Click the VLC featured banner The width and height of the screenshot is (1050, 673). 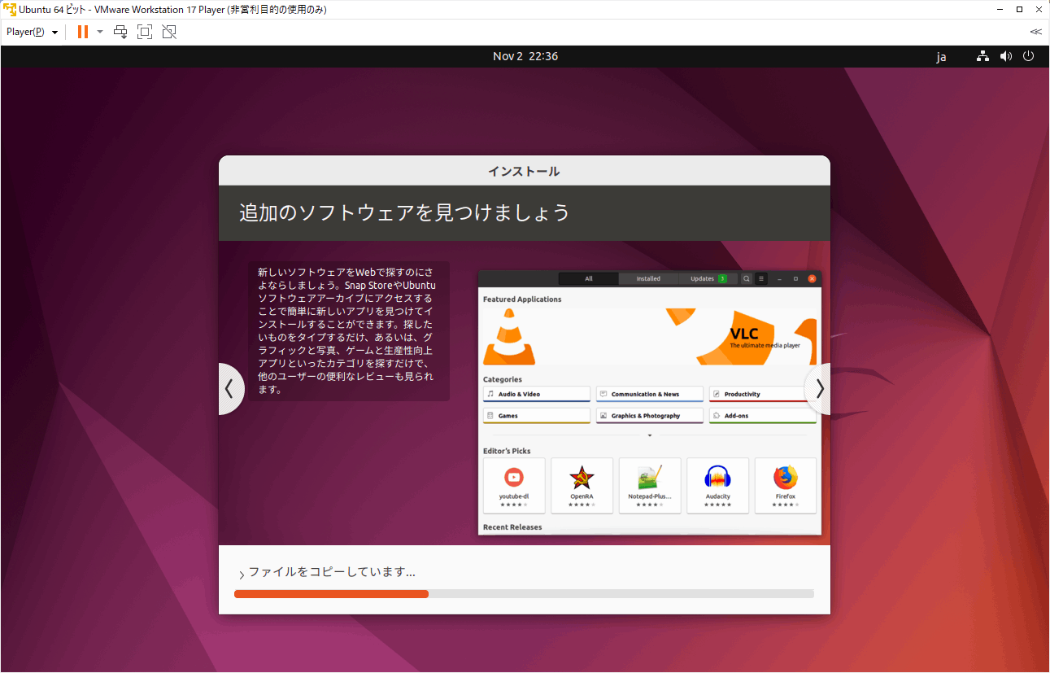[x=650, y=337]
